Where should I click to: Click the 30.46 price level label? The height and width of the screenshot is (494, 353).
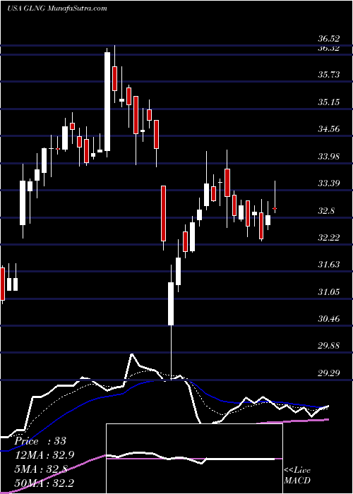point(329,318)
